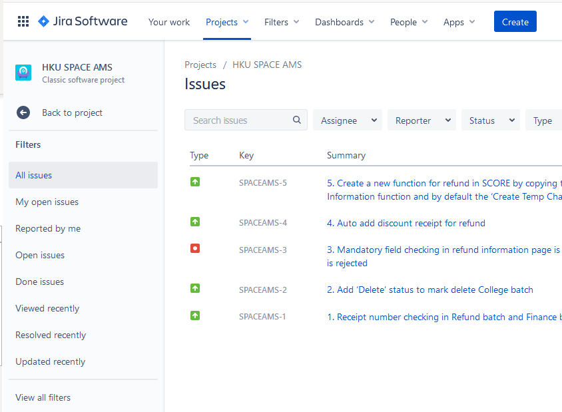Click the SPACEAMS-5 improvement type icon
This screenshot has width=562, height=412.
[195, 182]
